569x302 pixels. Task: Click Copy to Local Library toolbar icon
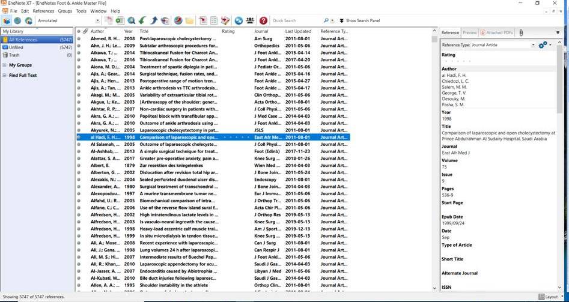pos(109,20)
